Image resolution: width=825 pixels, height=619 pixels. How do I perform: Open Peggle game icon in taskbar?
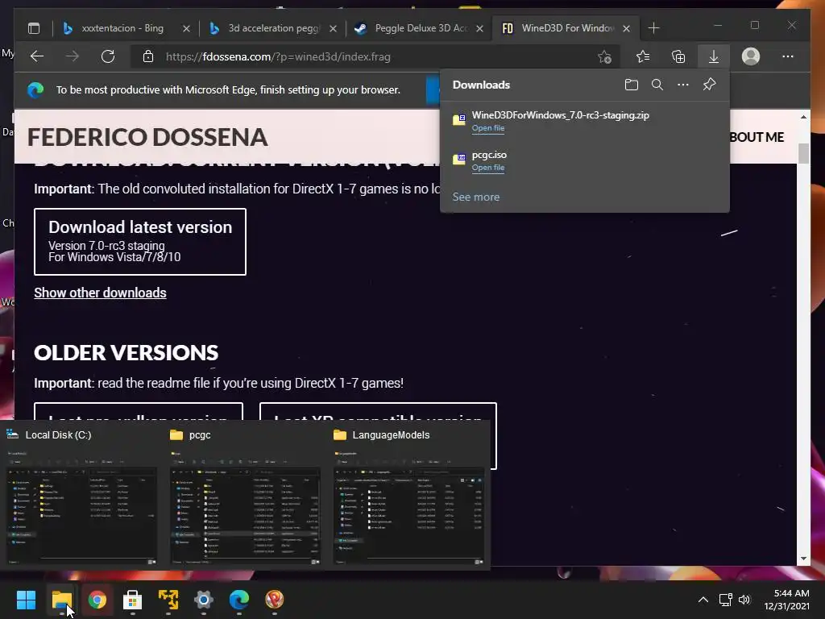point(274,600)
